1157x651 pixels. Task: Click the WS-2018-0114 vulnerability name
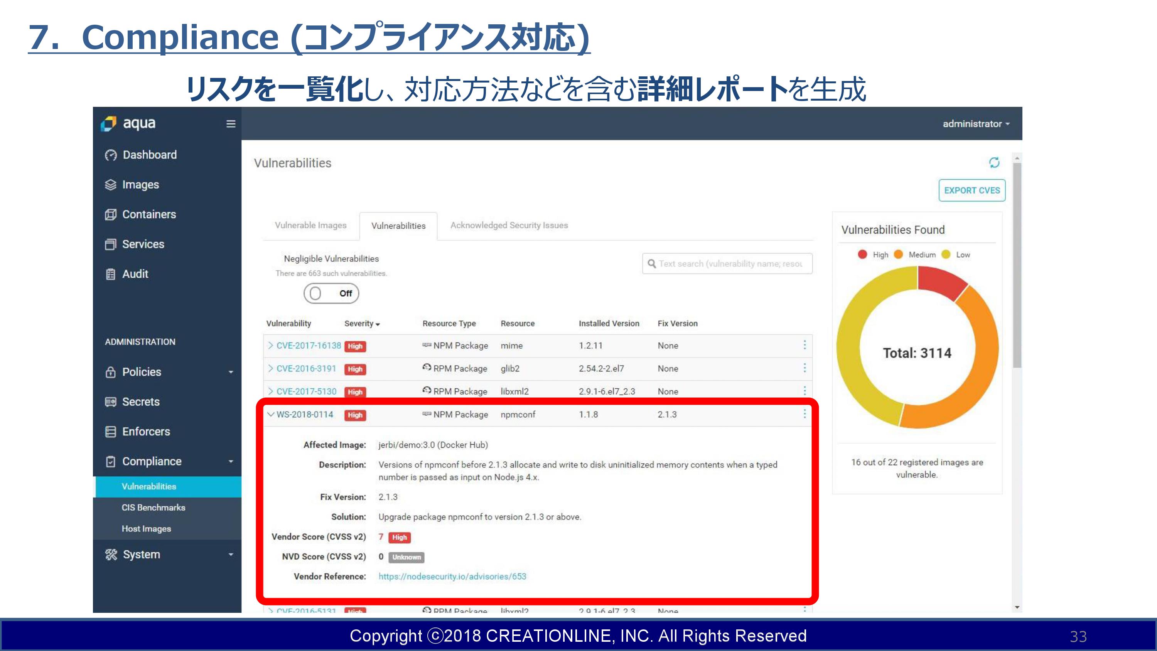(305, 414)
